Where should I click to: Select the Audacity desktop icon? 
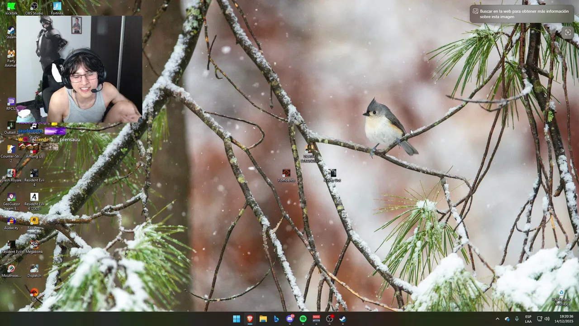(x=11, y=223)
